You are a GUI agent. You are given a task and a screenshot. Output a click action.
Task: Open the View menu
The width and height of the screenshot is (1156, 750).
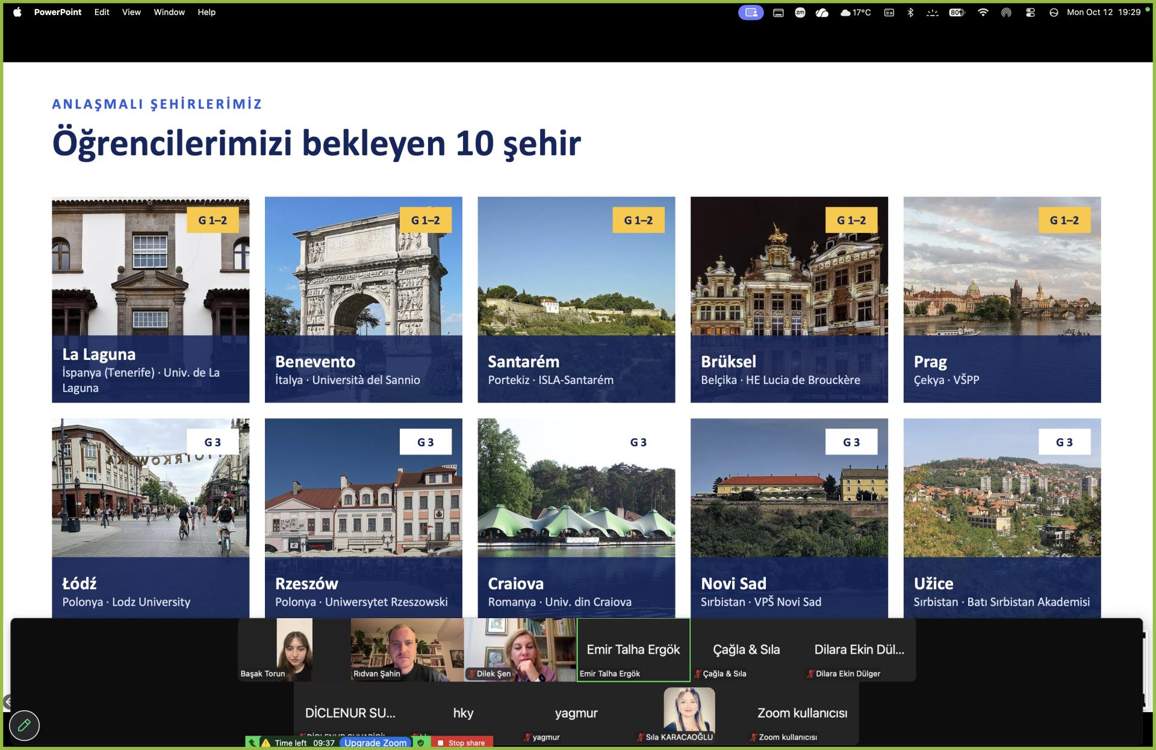click(x=131, y=12)
